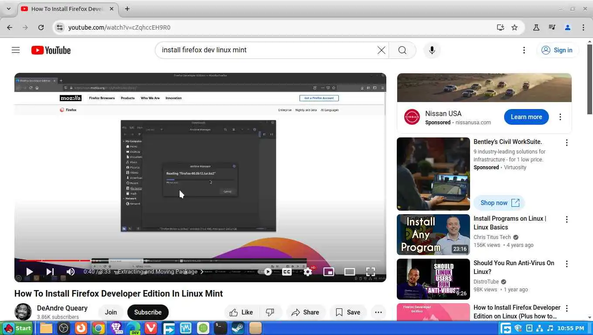Screen dimensions: 593x335
Task: Like the video
Action: [241, 312]
